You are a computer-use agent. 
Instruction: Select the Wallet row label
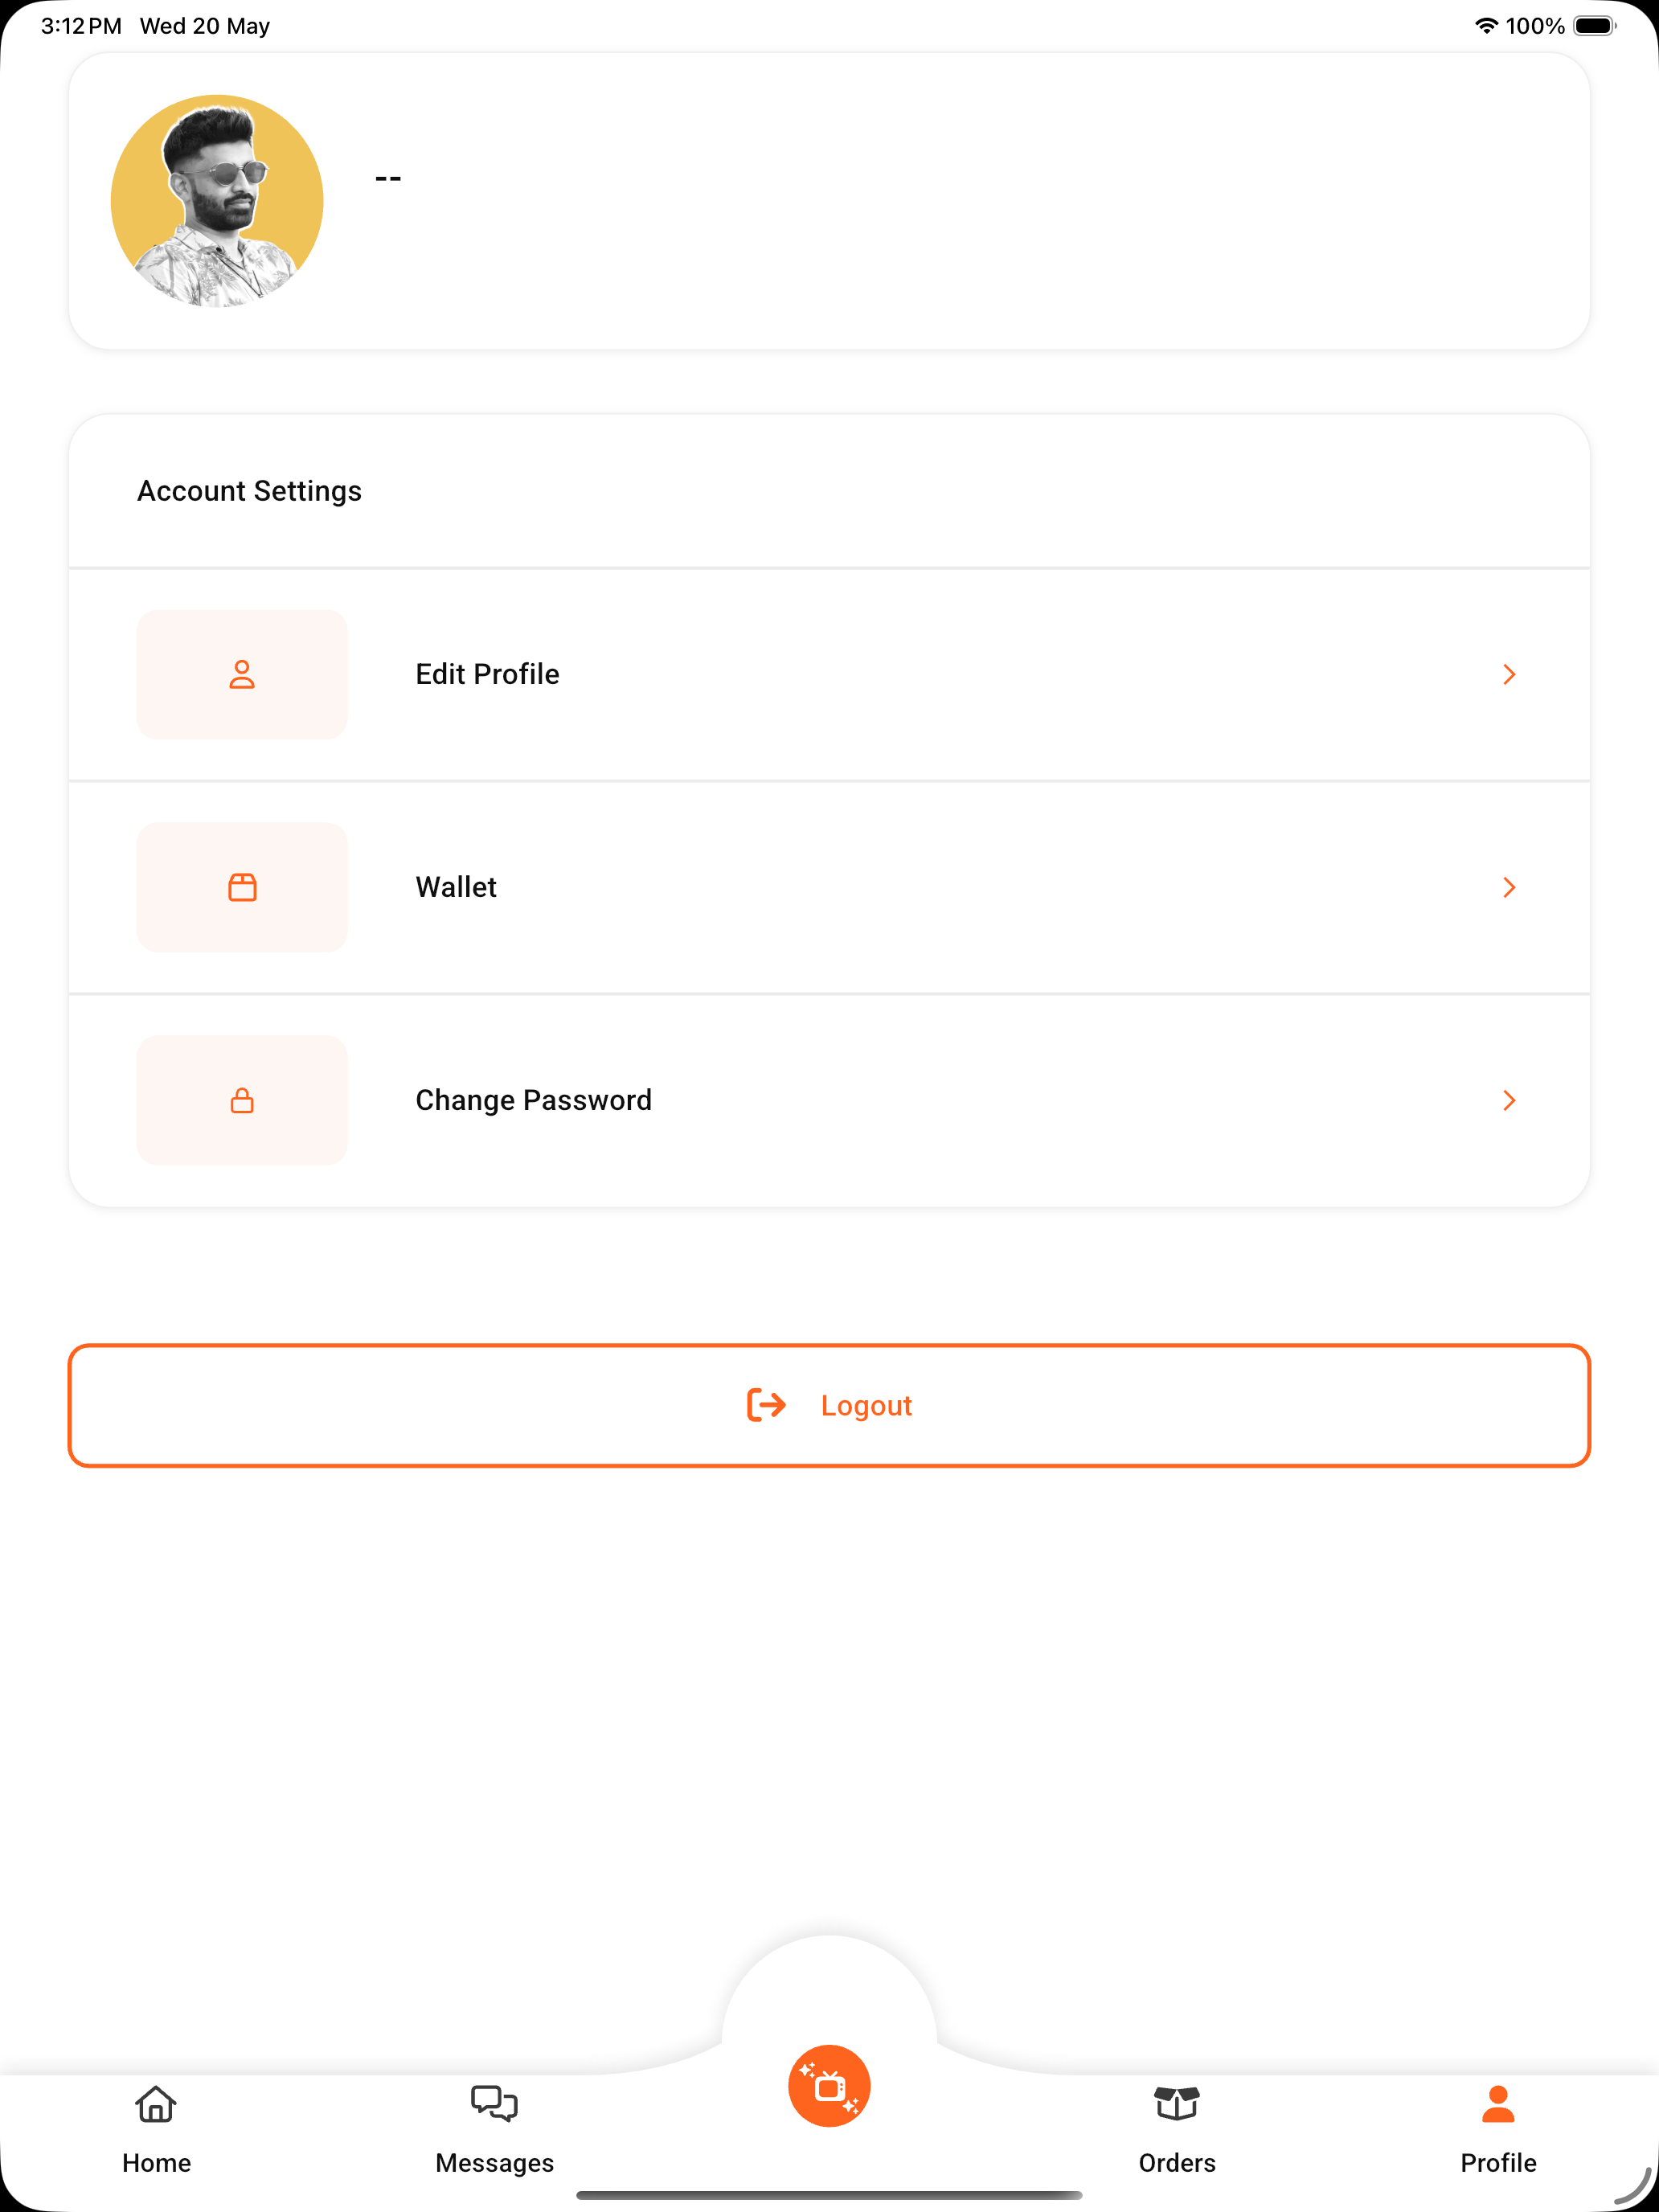coord(456,887)
